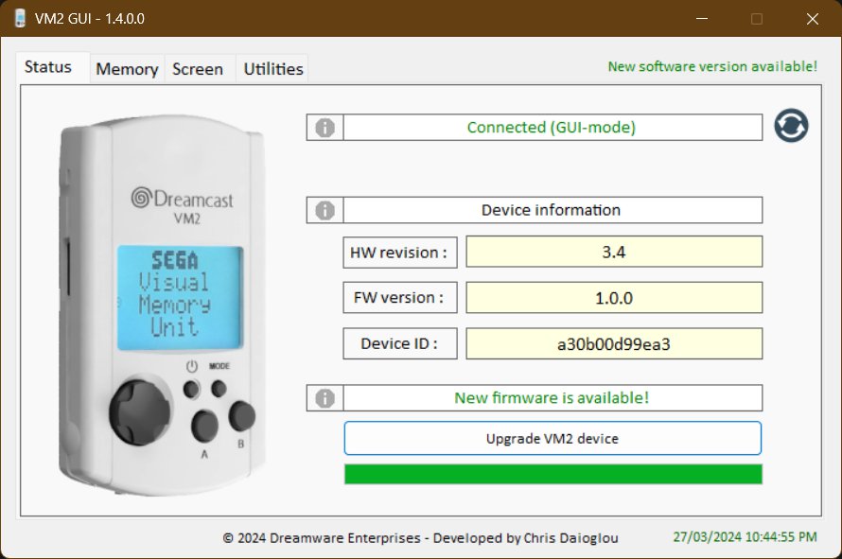Click the VM2 GUI app icon in title bar

click(x=20, y=18)
